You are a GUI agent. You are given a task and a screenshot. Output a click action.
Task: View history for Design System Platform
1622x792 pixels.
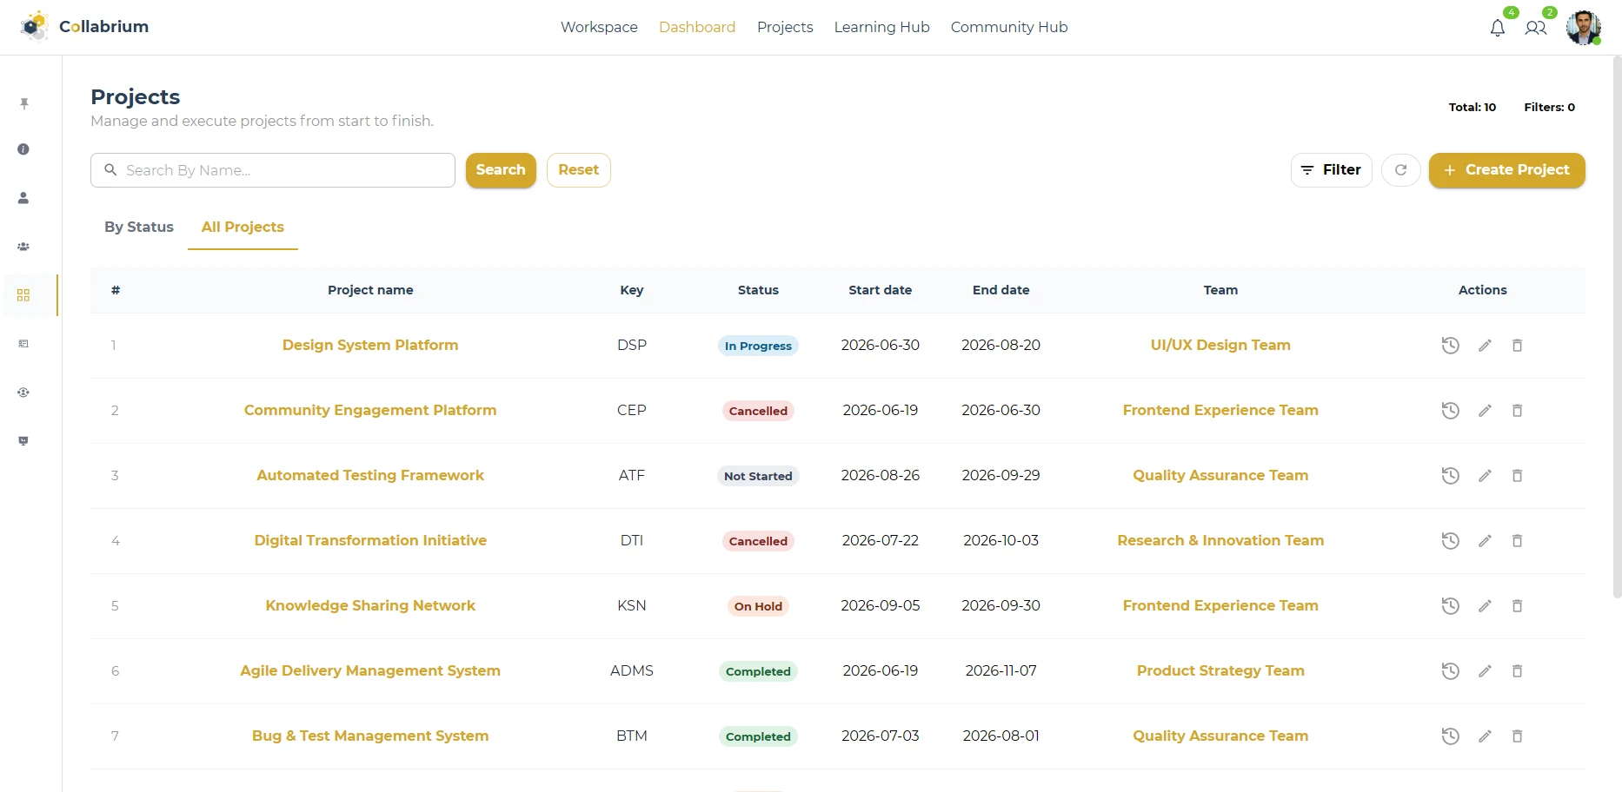coord(1450,346)
